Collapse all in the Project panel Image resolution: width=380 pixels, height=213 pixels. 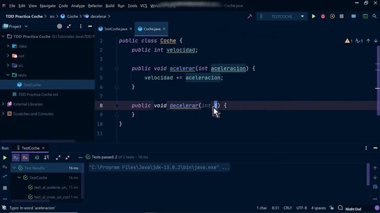click(x=69, y=26)
